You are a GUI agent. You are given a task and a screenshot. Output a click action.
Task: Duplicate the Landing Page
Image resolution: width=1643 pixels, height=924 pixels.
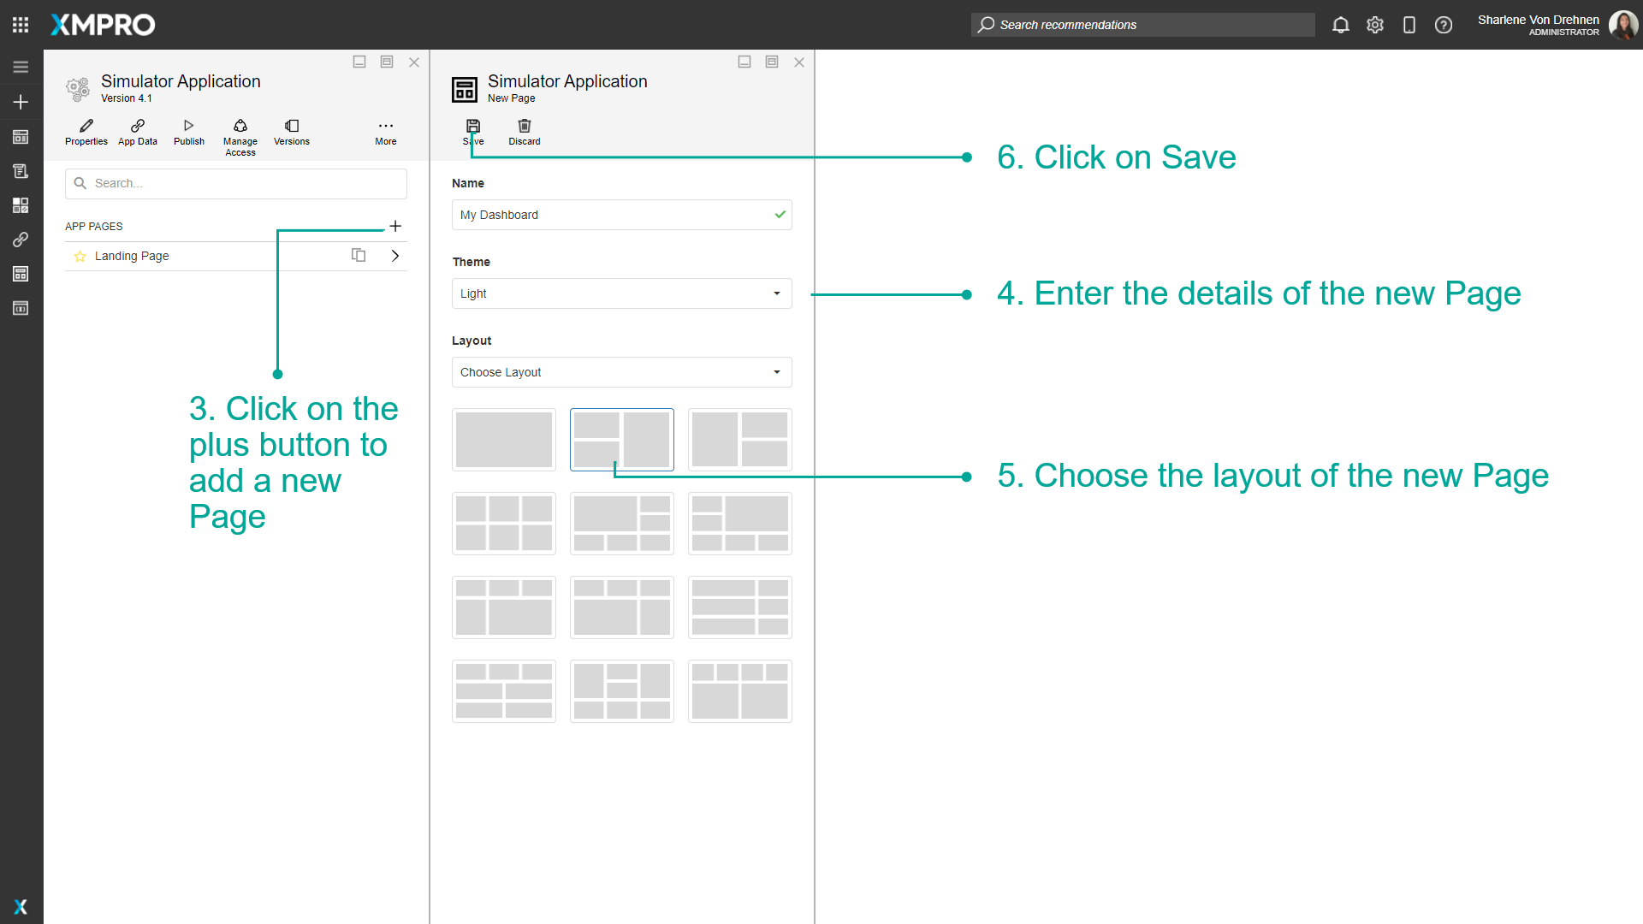(359, 255)
